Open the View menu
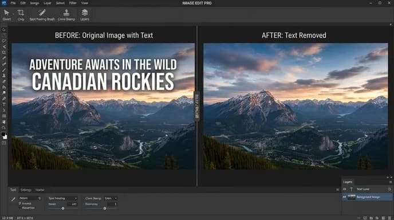The width and height of the screenshot is (394, 220). coord(84,3)
